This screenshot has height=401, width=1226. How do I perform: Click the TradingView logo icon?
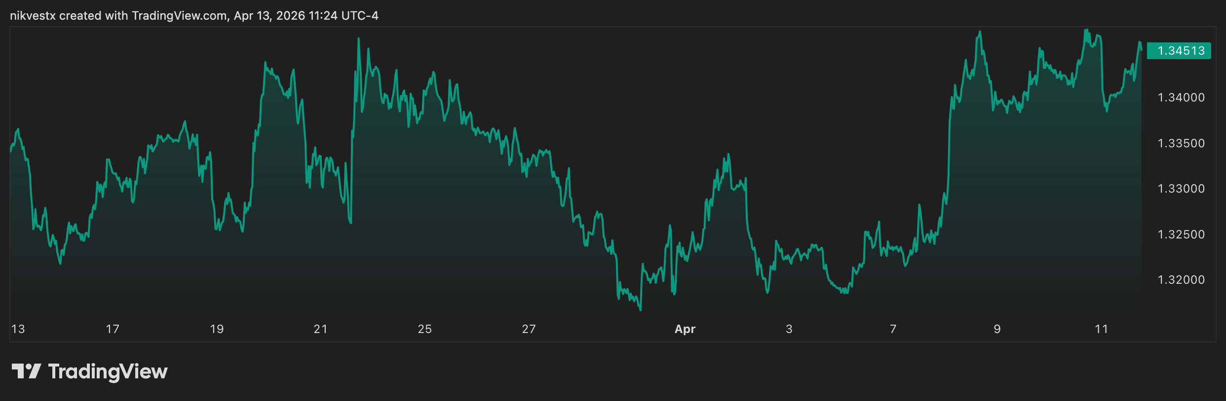point(26,371)
